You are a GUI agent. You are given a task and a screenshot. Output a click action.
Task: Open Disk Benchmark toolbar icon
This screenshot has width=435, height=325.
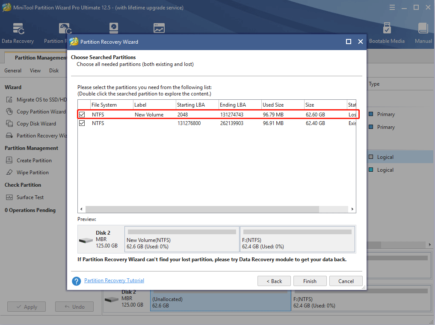114,28
